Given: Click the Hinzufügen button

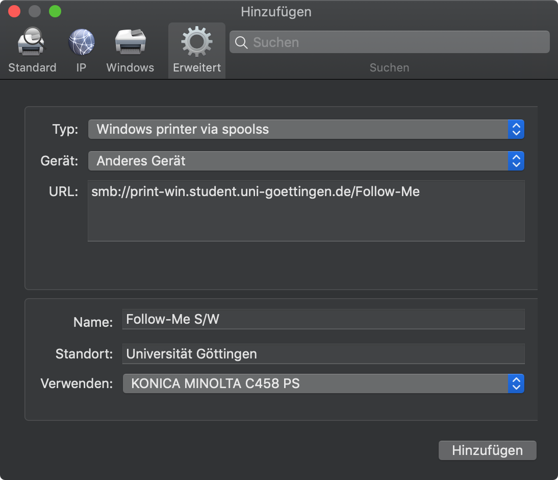Looking at the screenshot, I should click(487, 450).
